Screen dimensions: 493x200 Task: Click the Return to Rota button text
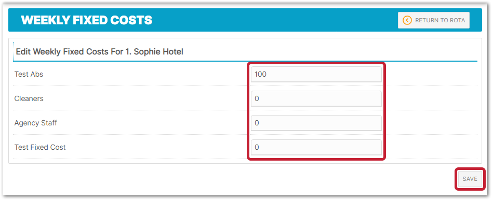[x=440, y=20]
